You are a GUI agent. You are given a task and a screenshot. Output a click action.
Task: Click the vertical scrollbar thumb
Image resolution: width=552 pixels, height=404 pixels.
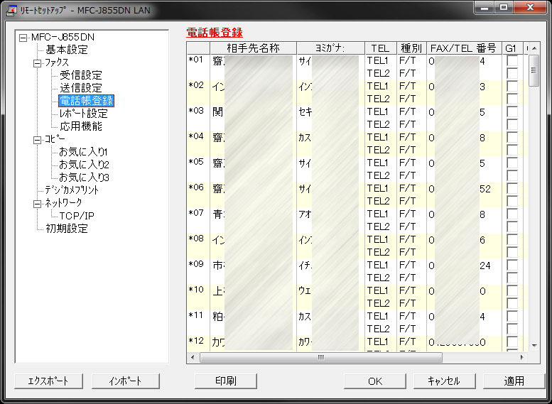tap(534, 70)
